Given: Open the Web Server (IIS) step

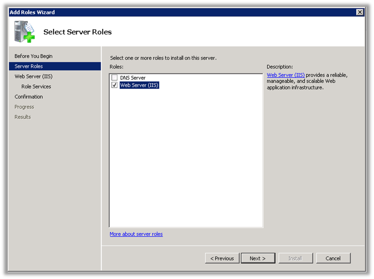Looking at the screenshot, I should point(33,76).
